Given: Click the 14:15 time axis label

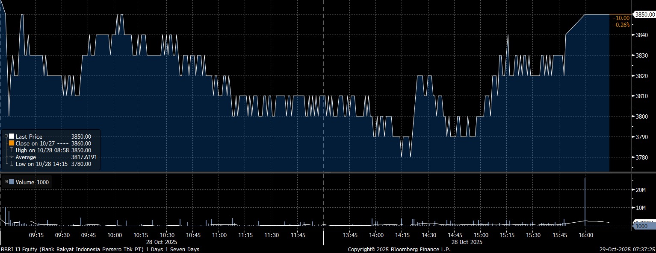Looking at the screenshot, I should pyautogui.click(x=402, y=235).
